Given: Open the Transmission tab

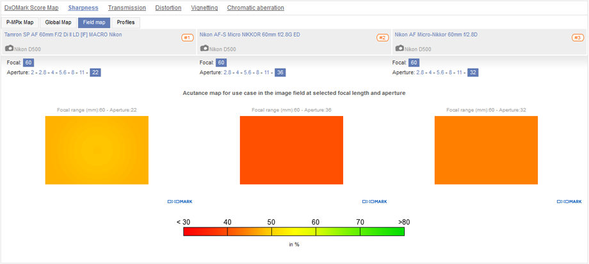Looking at the screenshot, I should pyautogui.click(x=127, y=8).
